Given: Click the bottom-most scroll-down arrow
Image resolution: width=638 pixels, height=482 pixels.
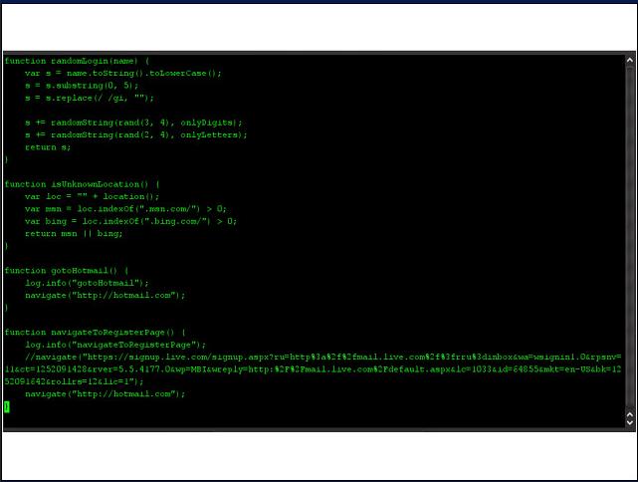Looking at the screenshot, I should click(629, 422).
